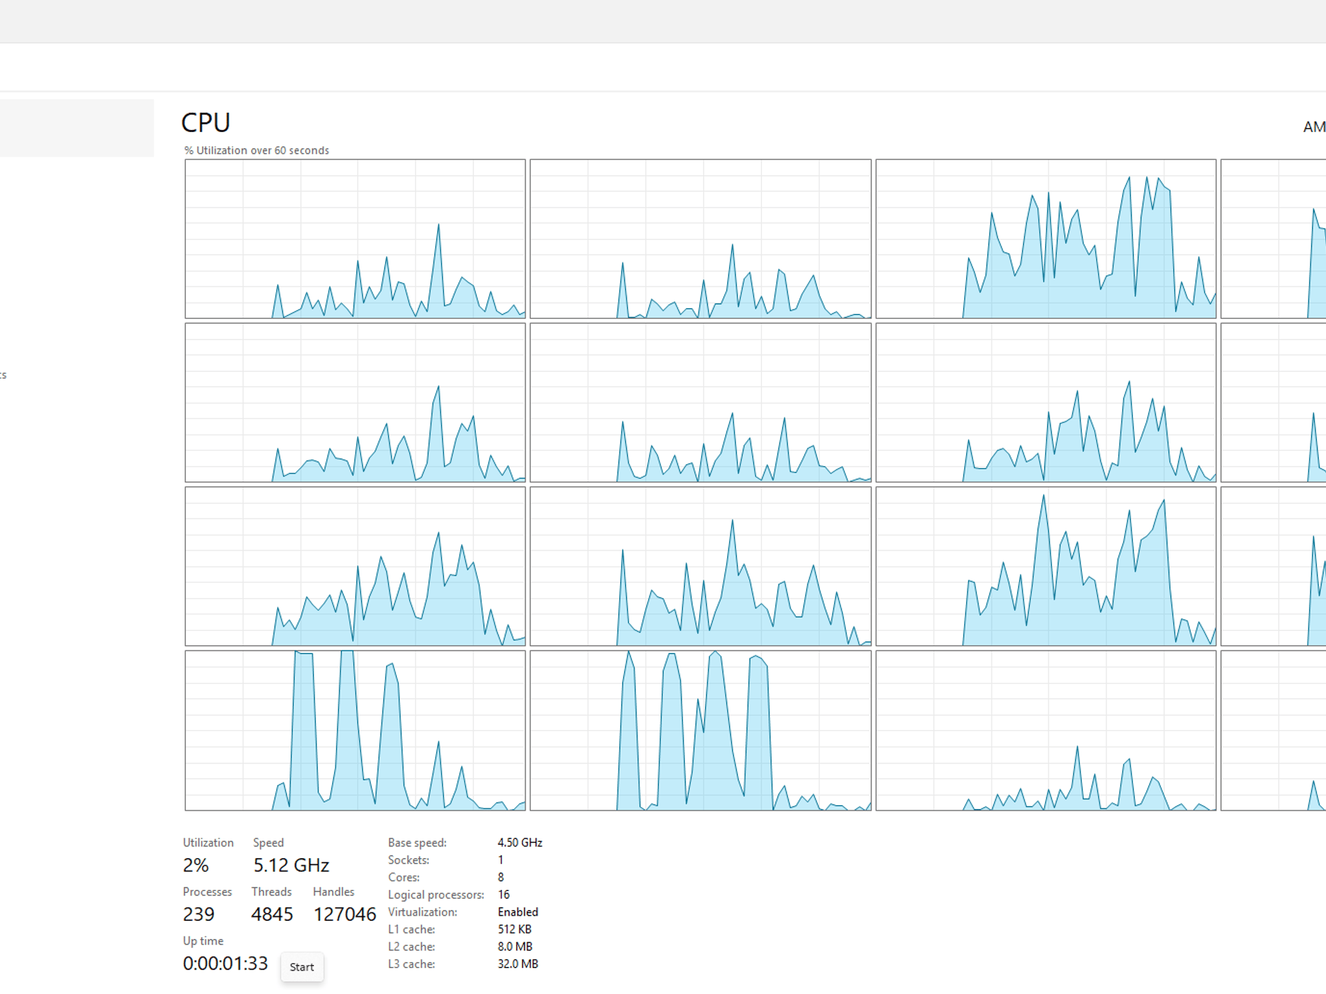Select the first-row, third-column core graph
The height and width of the screenshot is (994, 1326).
[1046, 239]
